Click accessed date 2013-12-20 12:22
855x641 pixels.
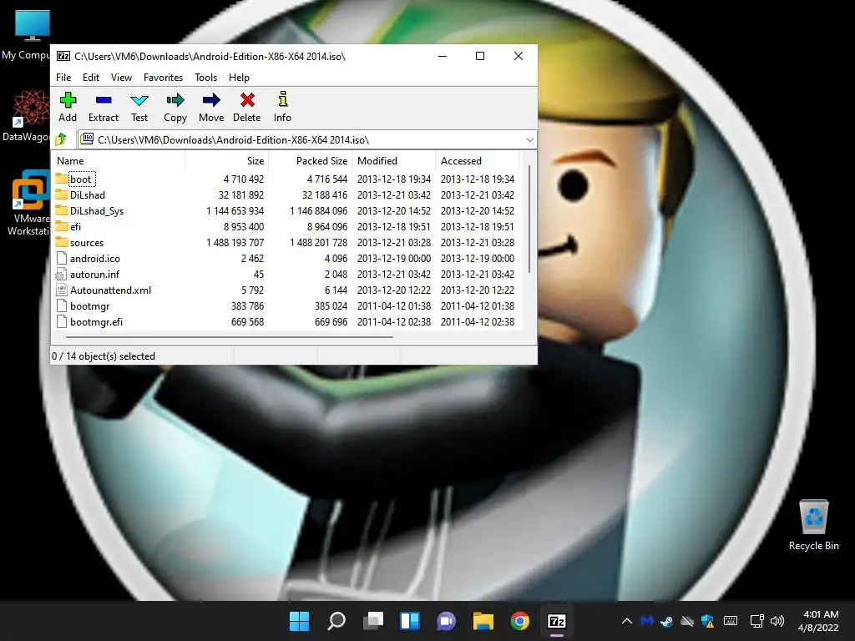[x=477, y=290]
